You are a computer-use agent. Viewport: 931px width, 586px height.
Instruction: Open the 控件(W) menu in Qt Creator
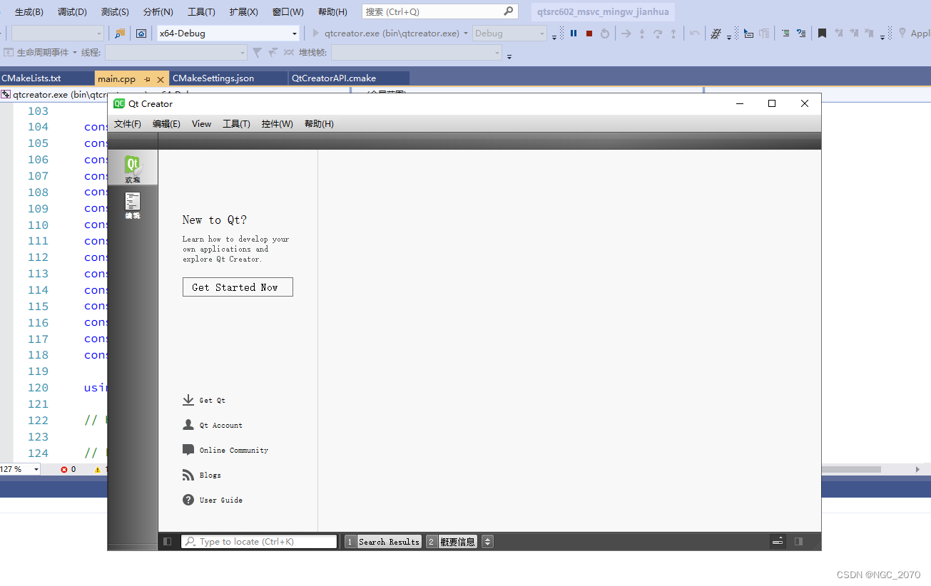point(277,123)
